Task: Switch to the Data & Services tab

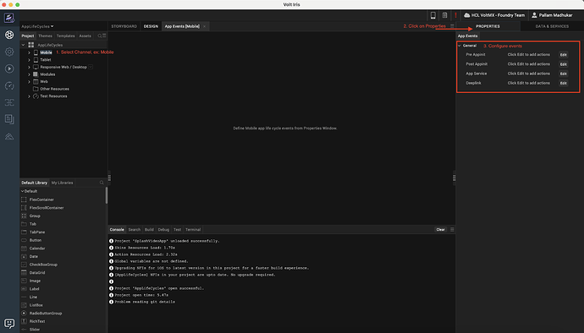Action: point(552,26)
